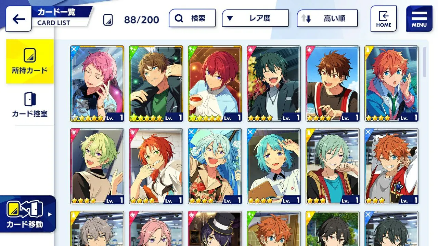Expand the レア度 sort dropdown
The width and height of the screenshot is (438, 246).
coord(255,18)
